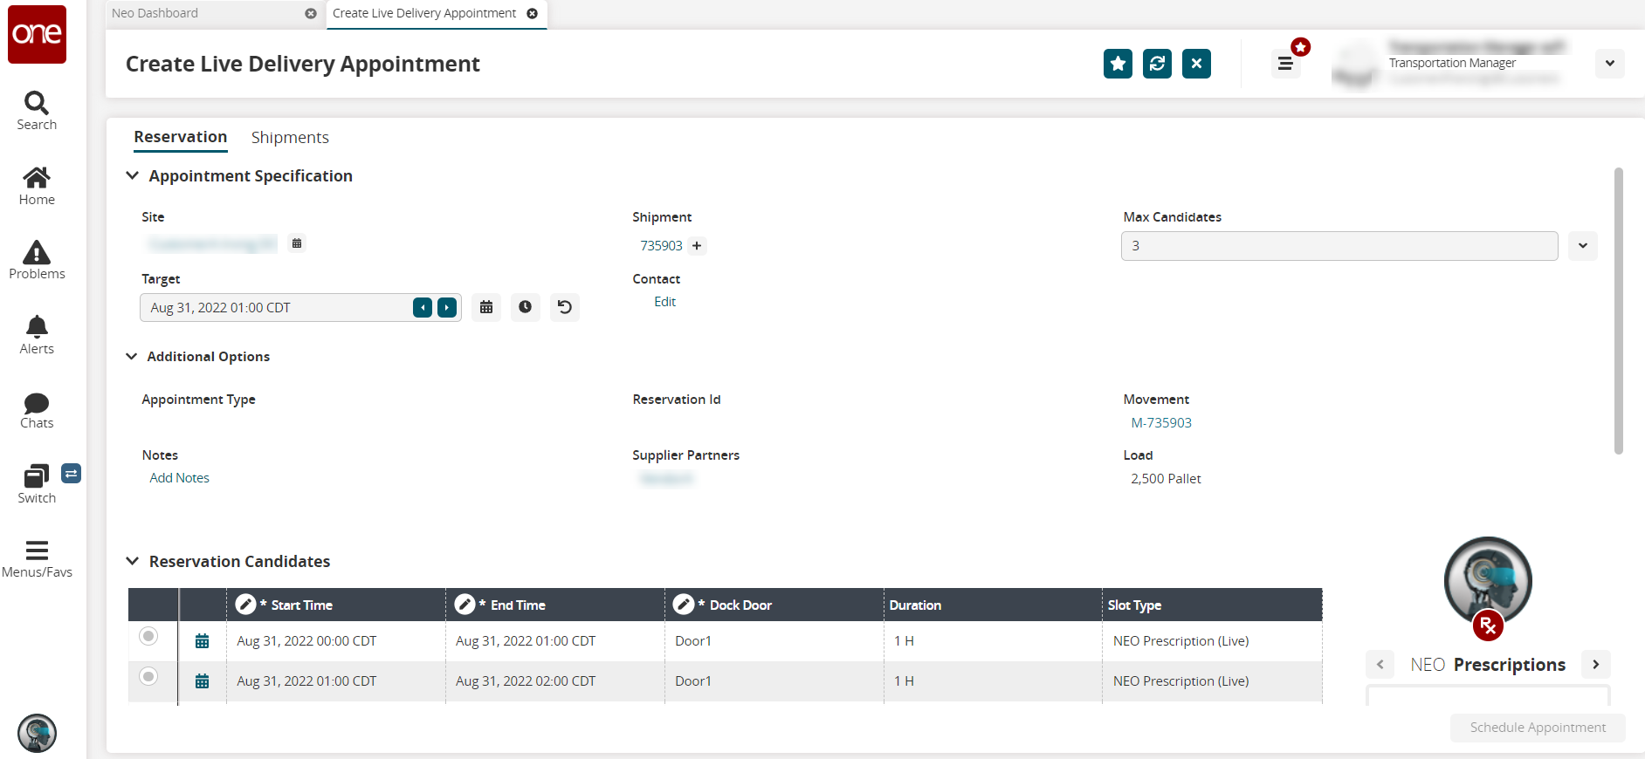Open movement M-735903 link

click(x=1161, y=423)
